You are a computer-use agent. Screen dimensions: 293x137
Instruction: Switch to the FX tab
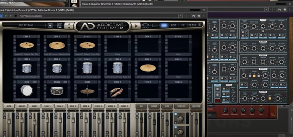tap(183, 25)
